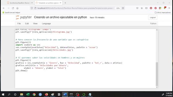The height and width of the screenshot is (97, 173).
Task: Click the line 'import seaborn as sns'
Action: 28,45
